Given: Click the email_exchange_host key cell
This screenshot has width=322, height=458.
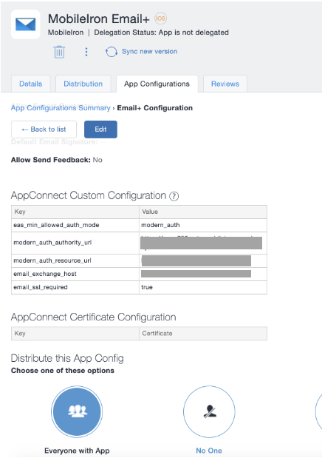Looking at the screenshot, I should 75,274.
